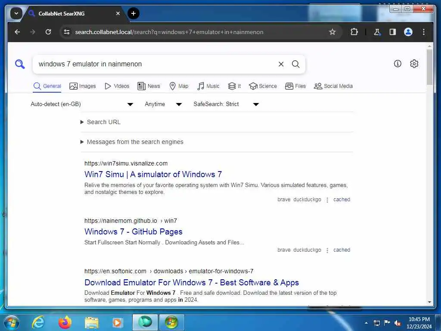Screen dimensions: 441x331
Task: Switch to the Files category
Action: [x=295, y=86]
